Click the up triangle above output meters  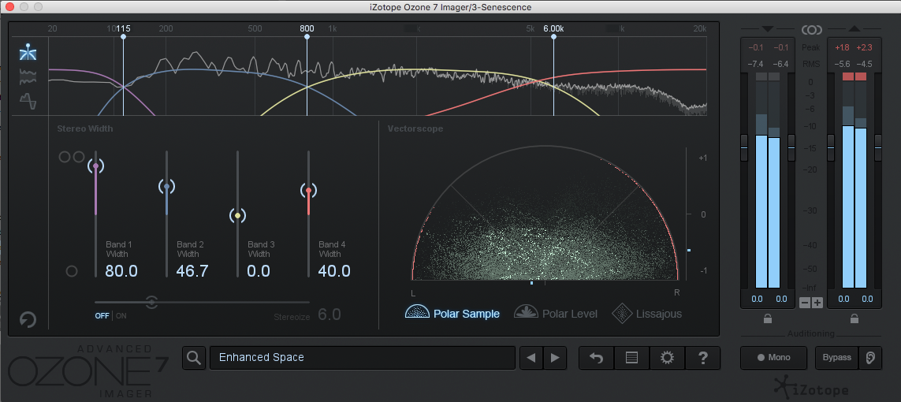(854, 28)
